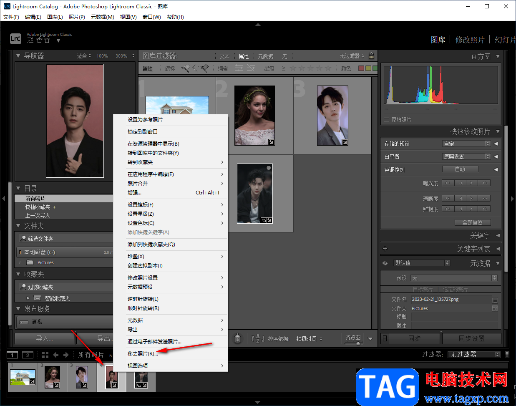Click the Import (导入) button

[45, 338]
